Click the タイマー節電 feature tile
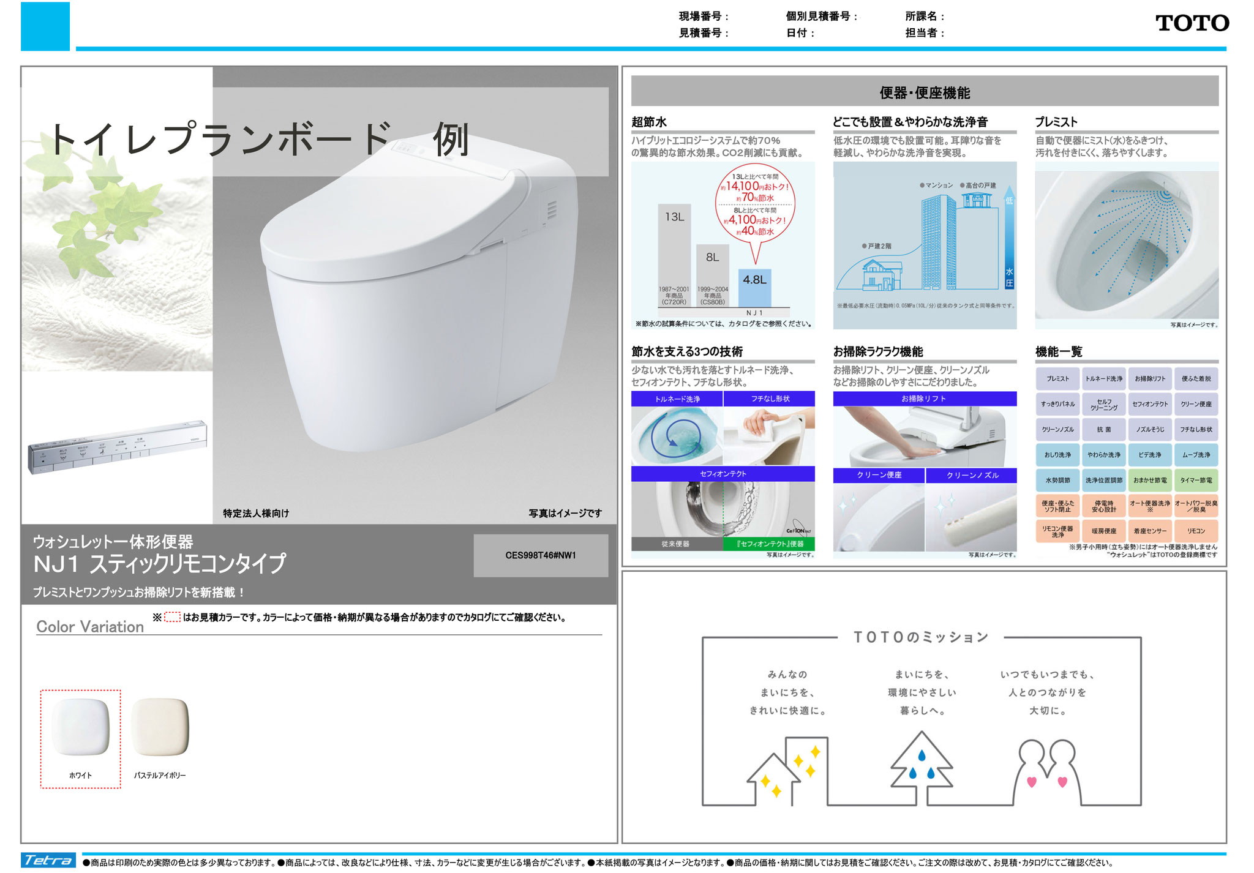 pos(1196,481)
